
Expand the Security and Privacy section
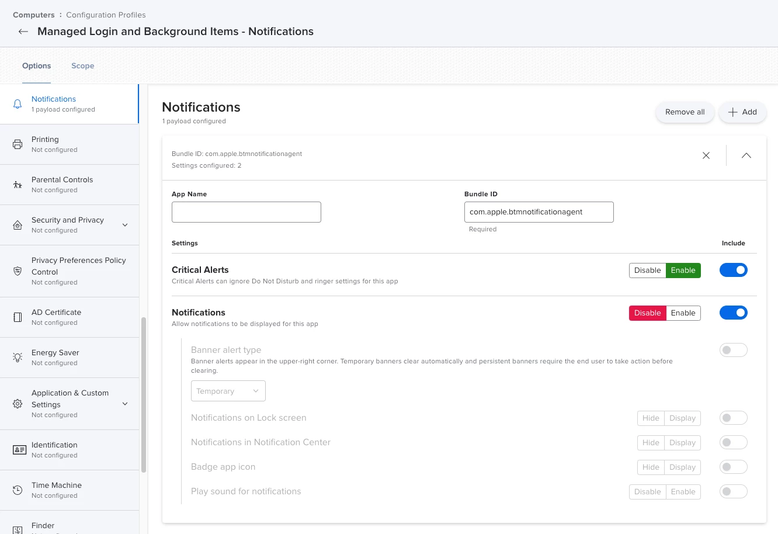[x=125, y=225]
